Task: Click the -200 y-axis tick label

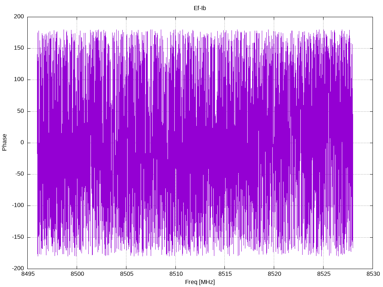Action: pyautogui.click(x=18, y=268)
